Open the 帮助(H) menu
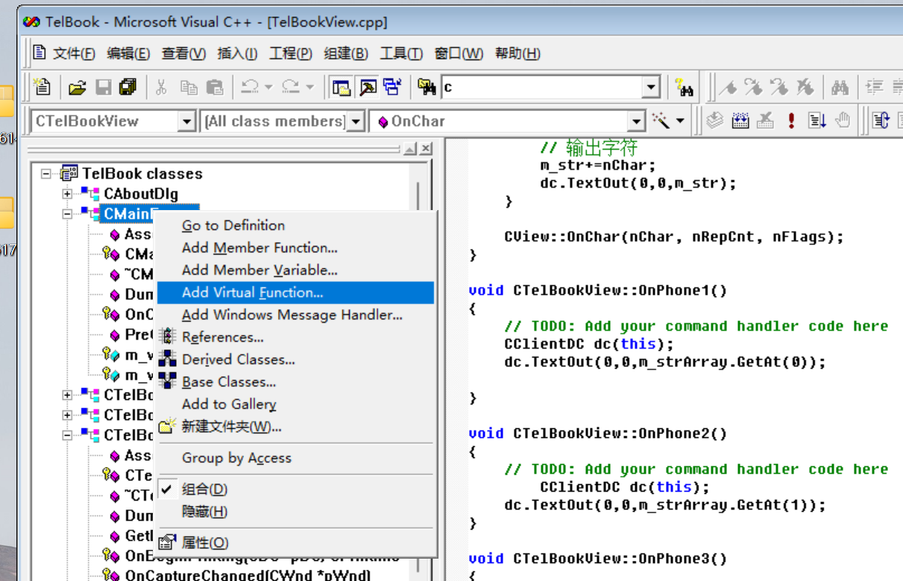Viewport: 903px width, 581px height. 517,54
